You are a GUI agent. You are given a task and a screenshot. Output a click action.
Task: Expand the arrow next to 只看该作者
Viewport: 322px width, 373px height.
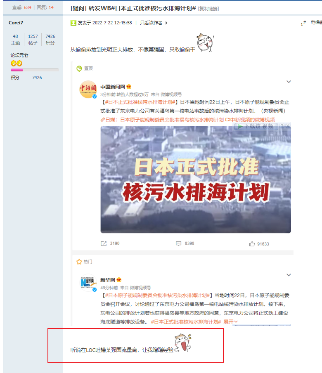[167, 23]
